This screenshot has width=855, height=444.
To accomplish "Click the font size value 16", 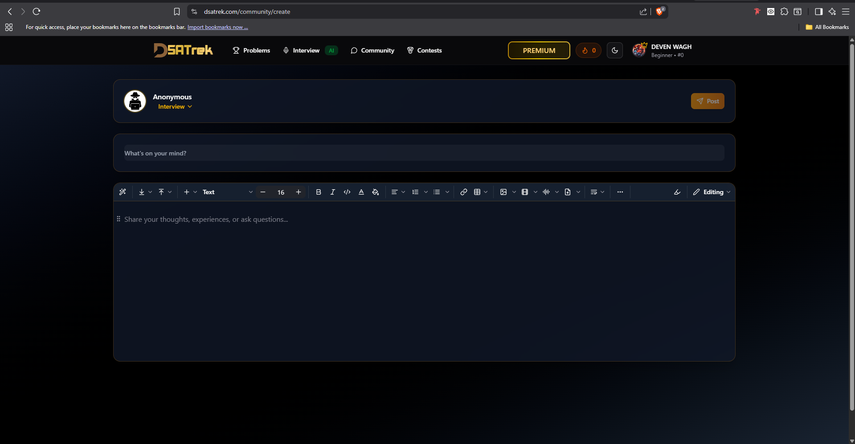I will point(281,192).
